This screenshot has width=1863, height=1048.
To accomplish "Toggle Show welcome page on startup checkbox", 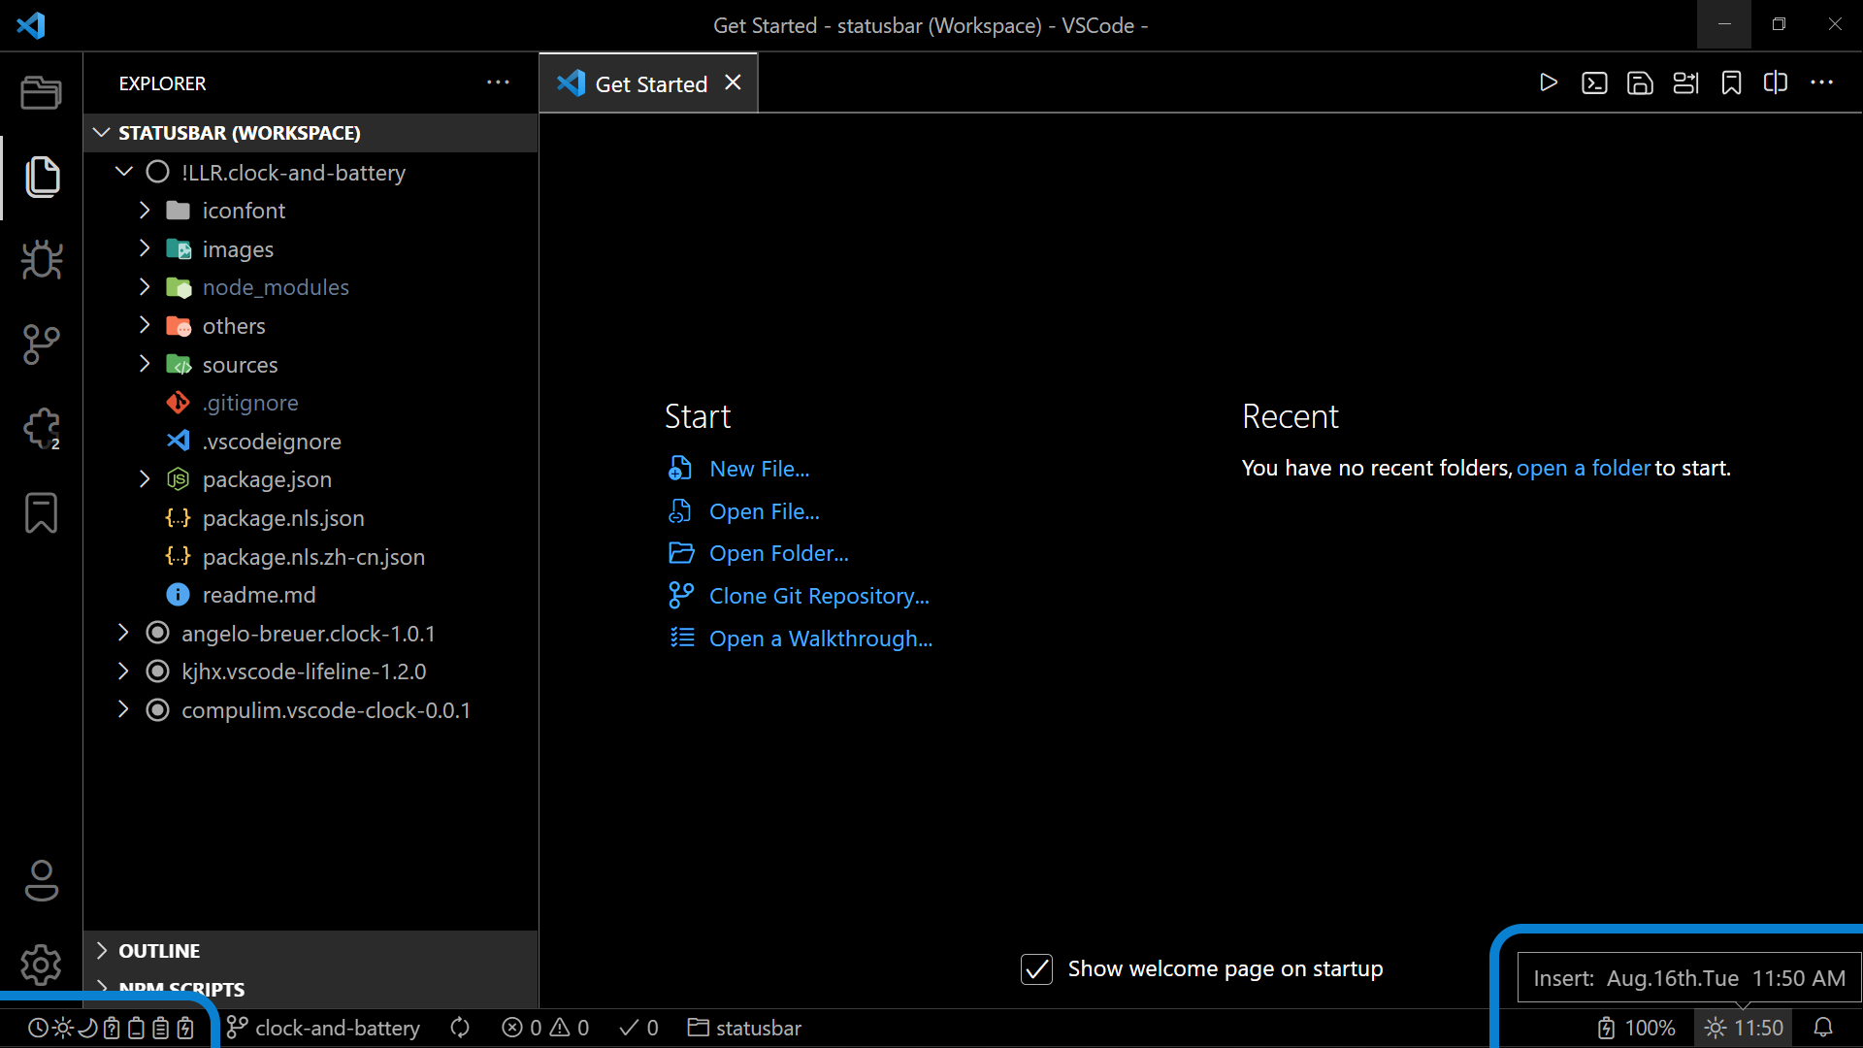I will pyautogui.click(x=1036, y=968).
